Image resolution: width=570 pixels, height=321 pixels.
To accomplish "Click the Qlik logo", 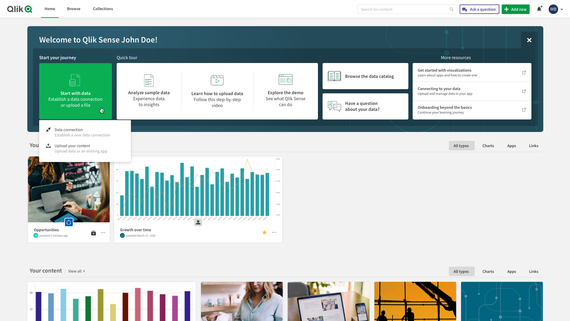I will pyautogui.click(x=20, y=9).
